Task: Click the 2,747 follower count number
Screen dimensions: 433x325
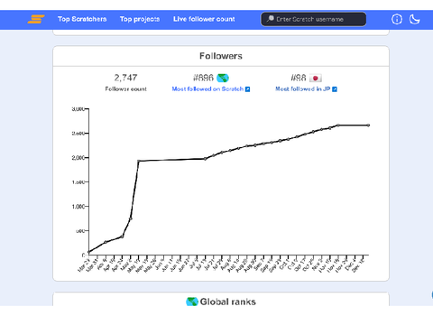Action: (125, 78)
